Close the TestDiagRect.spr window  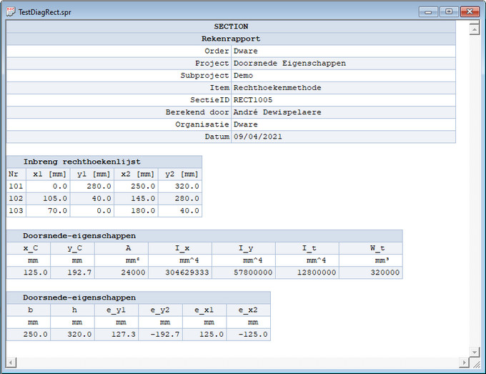(470, 11)
